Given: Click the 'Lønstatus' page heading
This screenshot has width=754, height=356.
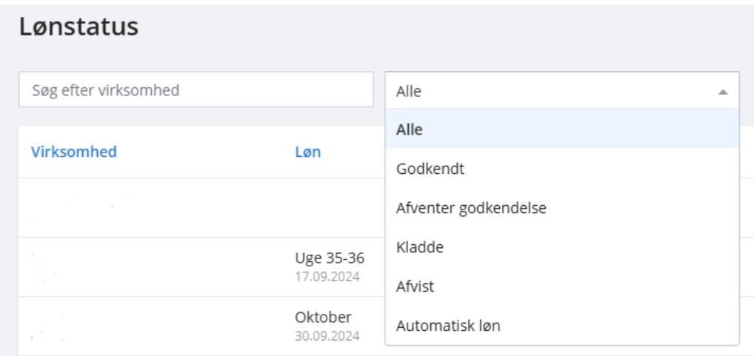Looking at the screenshot, I should click(79, 28).
